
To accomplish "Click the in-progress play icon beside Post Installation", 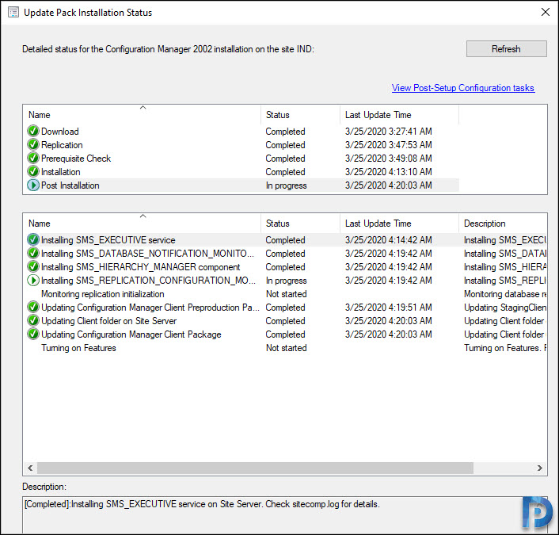I will click(x=33, y=185).
